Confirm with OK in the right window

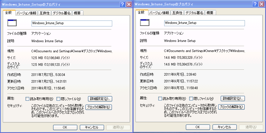[198, 127]
